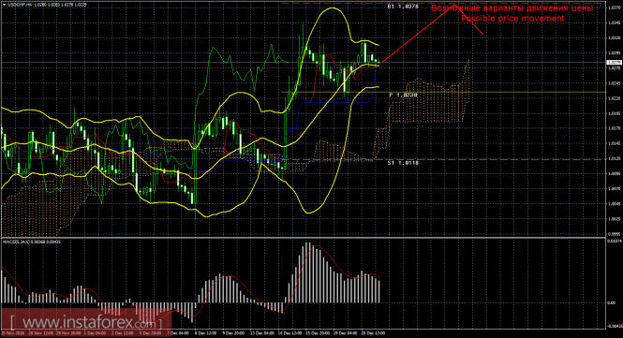623x338 pixels.
Task: Click the 'Possible price movement' annotation text
Action: pos(512,19)
